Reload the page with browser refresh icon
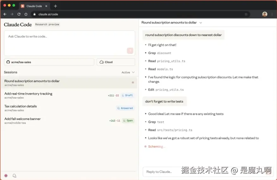 click(19, 14)
